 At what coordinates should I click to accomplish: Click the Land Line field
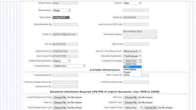click(136, 24)
